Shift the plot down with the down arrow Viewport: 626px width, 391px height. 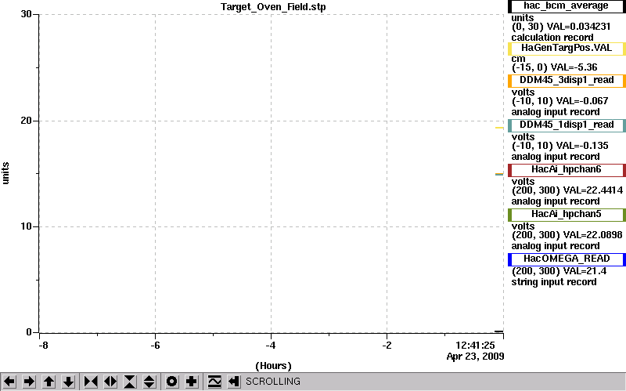tap(69, 382)
